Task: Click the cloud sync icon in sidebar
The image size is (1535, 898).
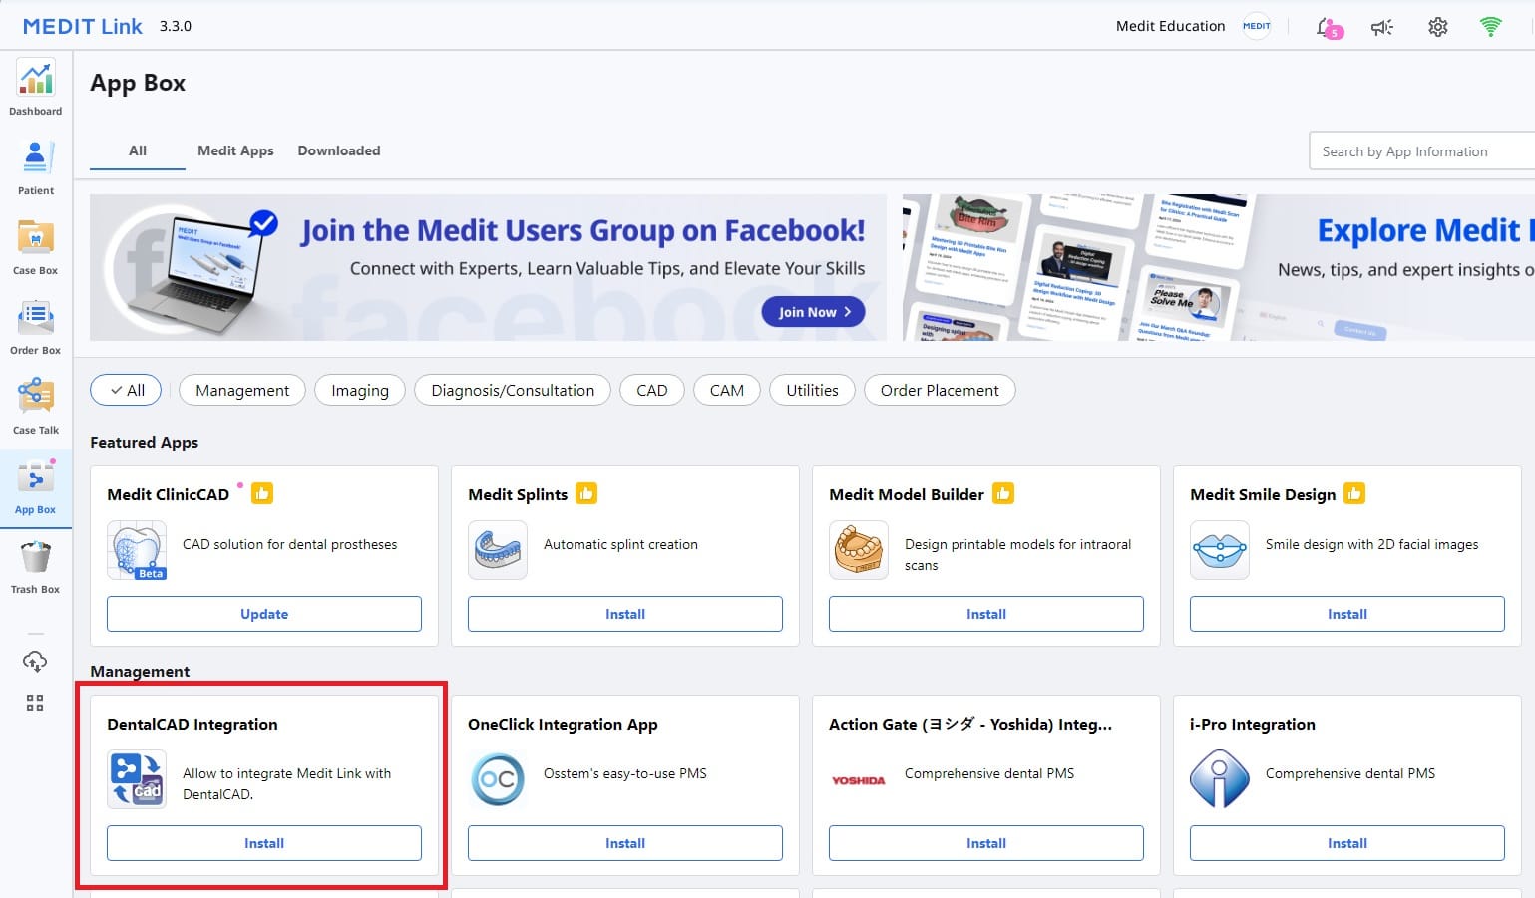Action: point(35,661)
